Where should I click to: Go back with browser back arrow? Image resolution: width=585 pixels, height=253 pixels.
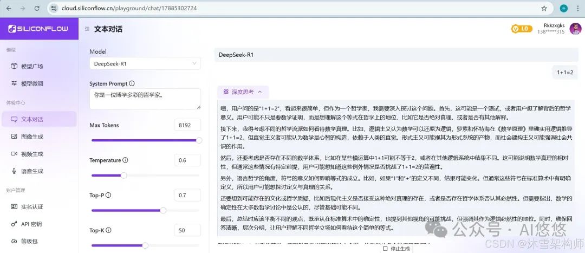(x=9, y=8)
